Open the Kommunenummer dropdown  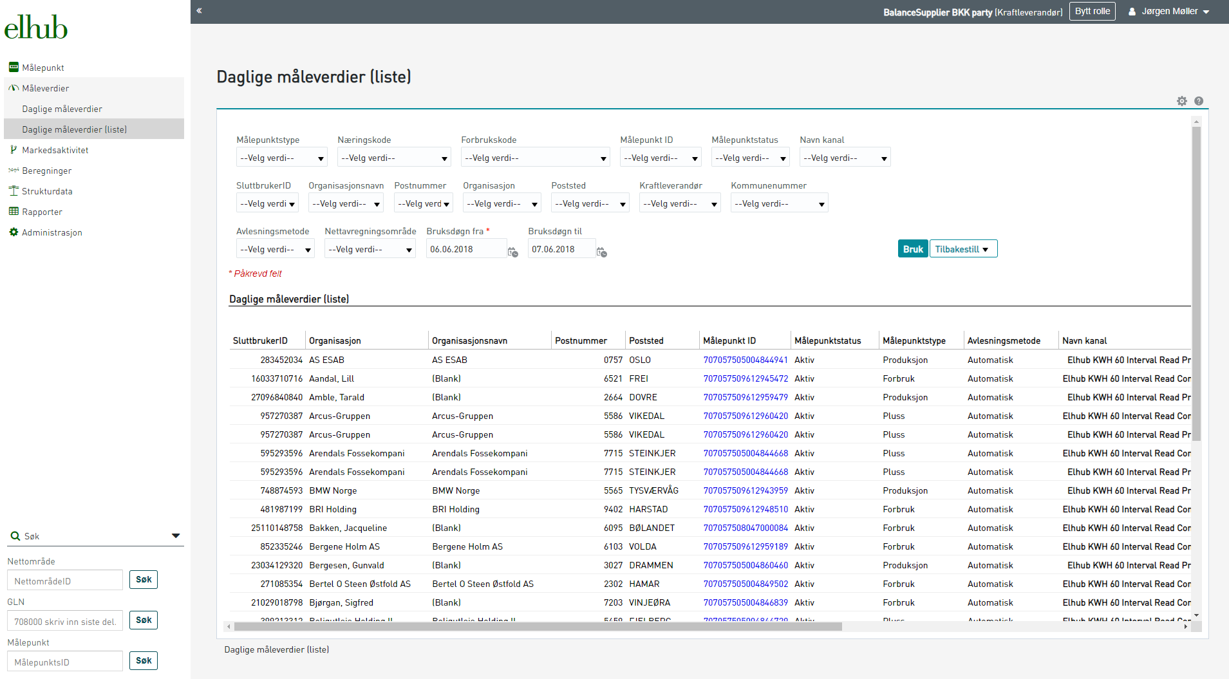780,203
